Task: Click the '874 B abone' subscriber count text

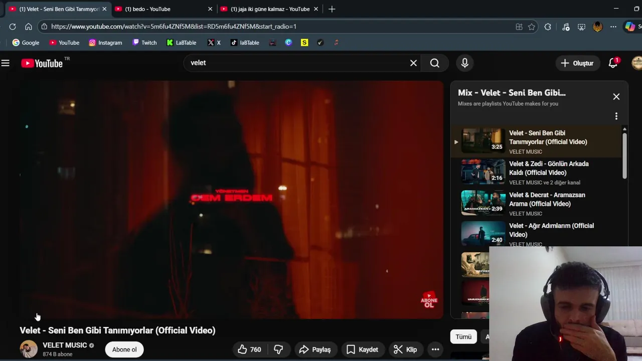Action: [58, 354]
